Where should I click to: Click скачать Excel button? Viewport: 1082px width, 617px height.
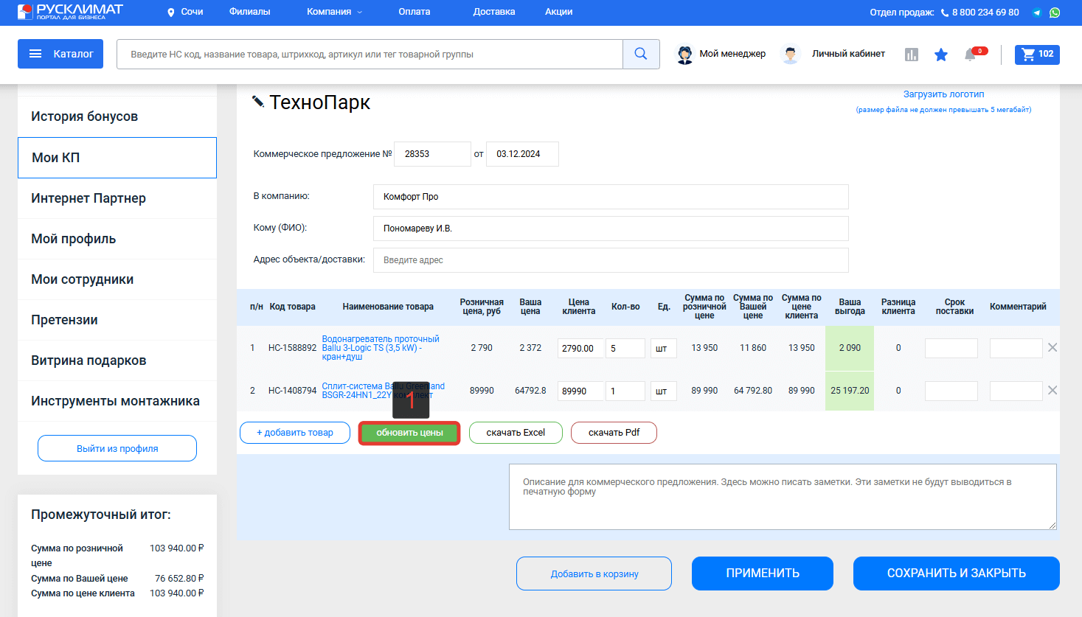(x=516, y=433)
